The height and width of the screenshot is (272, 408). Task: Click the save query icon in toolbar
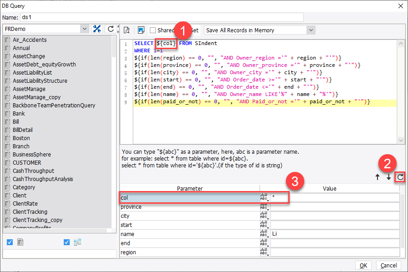141,30
